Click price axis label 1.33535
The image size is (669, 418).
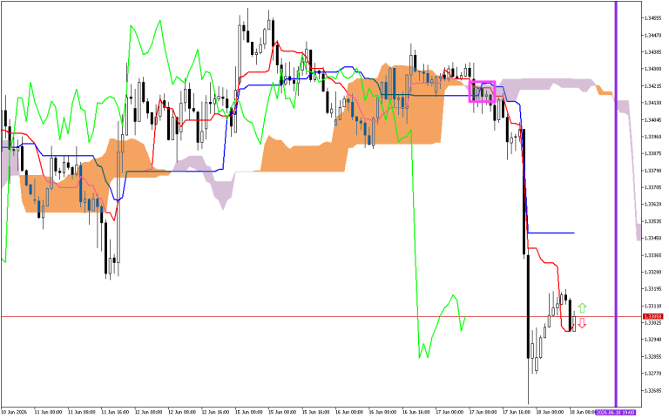(653, 221)
